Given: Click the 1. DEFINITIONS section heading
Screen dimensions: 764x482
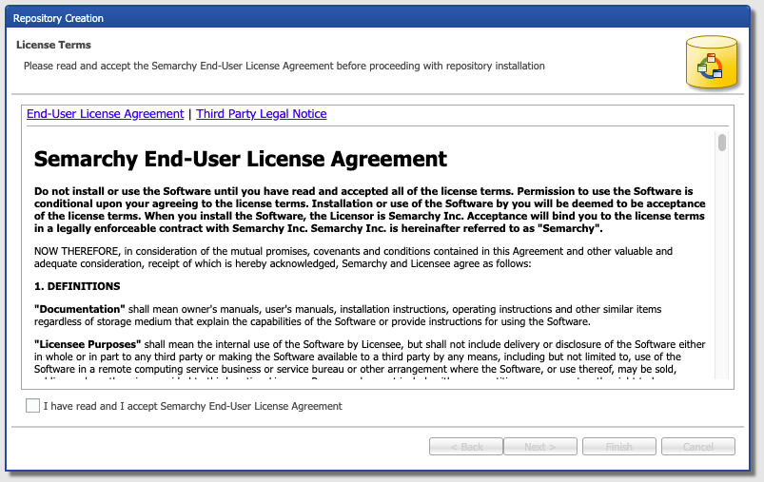Looking at the screenshot, I should [77, 286].
